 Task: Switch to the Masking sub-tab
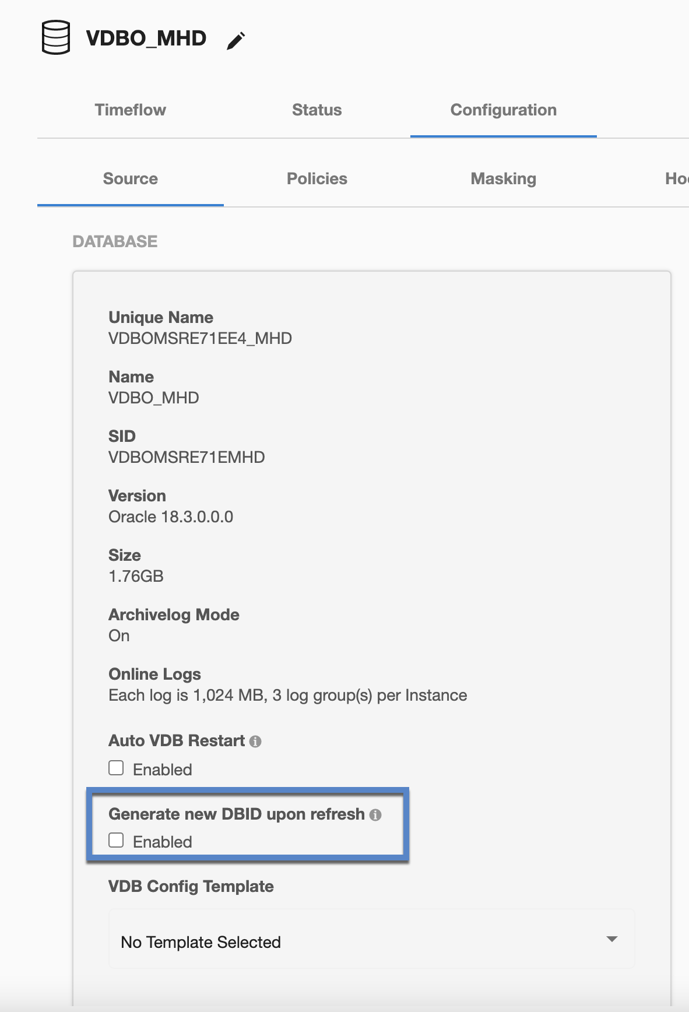503,179
